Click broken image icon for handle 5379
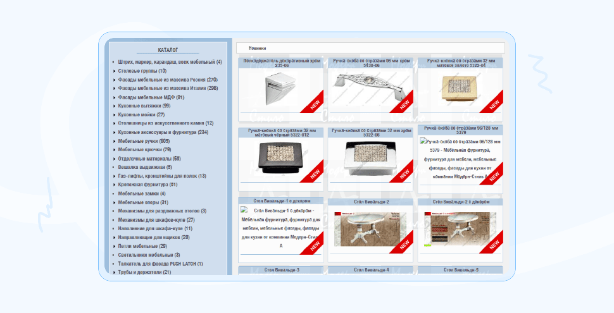 [x=423, y=141]
